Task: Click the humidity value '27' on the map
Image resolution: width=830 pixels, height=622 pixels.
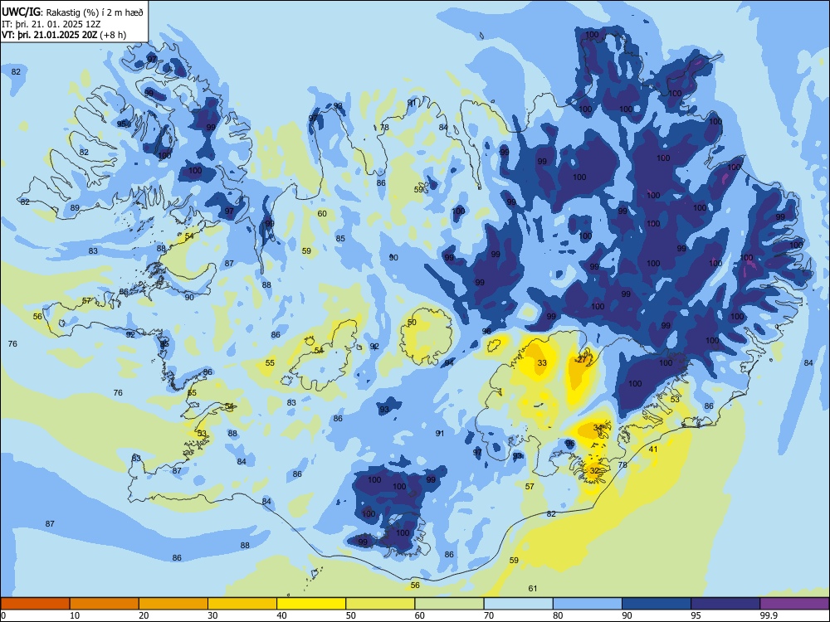Action: pyautogui.click(x=582, y=359)
